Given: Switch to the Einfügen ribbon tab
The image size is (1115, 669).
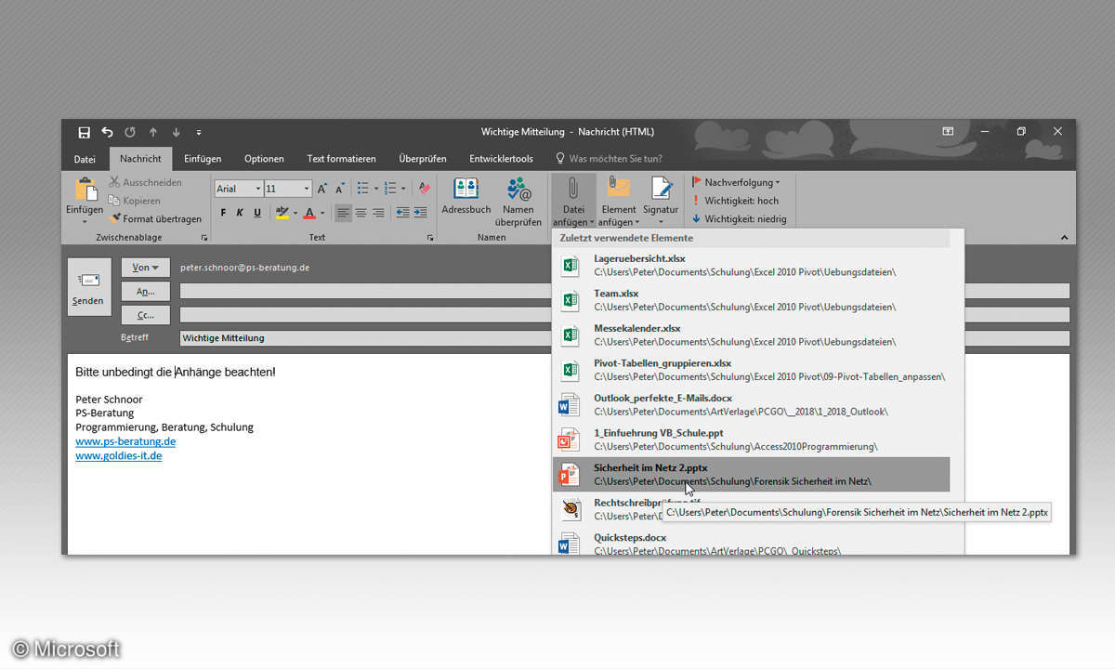Looking at the screenshot, I should point(203,159).
